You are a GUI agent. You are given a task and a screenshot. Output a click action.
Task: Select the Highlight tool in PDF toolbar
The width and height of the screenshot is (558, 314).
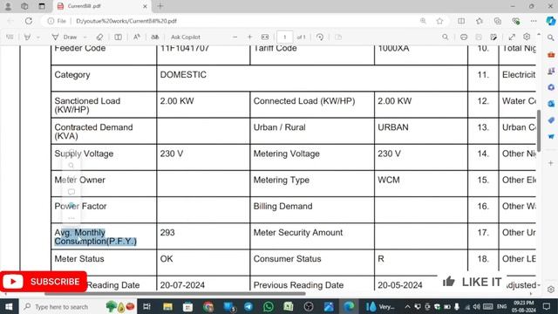27,37
